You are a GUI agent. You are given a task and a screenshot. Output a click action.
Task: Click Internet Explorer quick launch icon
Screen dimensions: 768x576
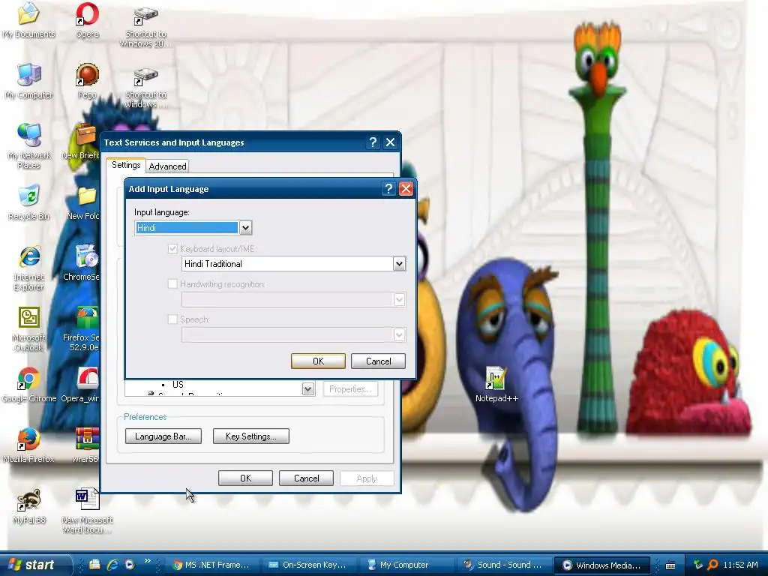click(x=112, y=565)
